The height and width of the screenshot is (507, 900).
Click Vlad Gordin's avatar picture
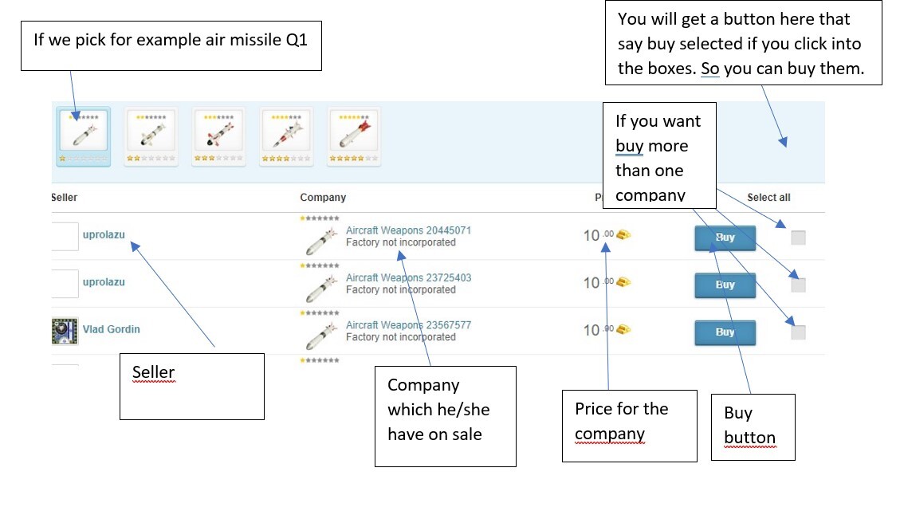coord(65,330)
